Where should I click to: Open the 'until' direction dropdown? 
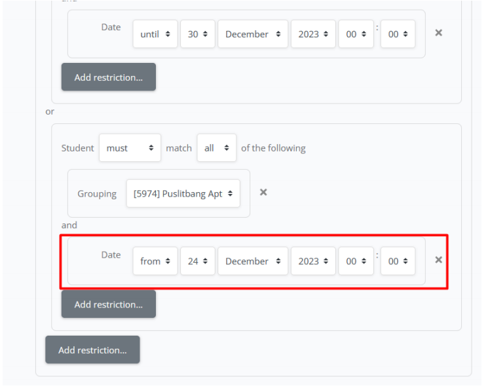coord(155,34)
